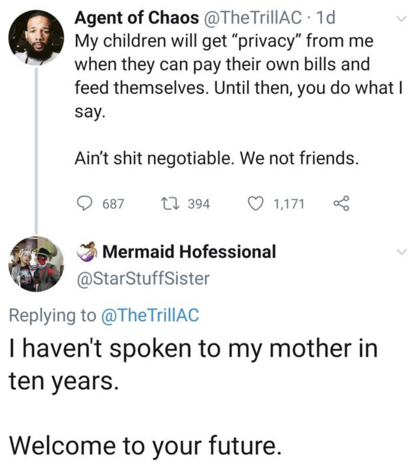The width and height of the screenshot is (412, 467).
Task: Open the share icon on the tweet
Action: [341, 203]
